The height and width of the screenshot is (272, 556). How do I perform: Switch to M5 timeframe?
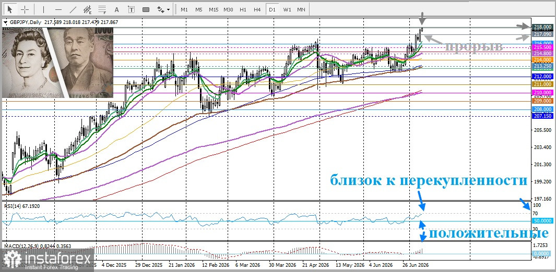199,9
